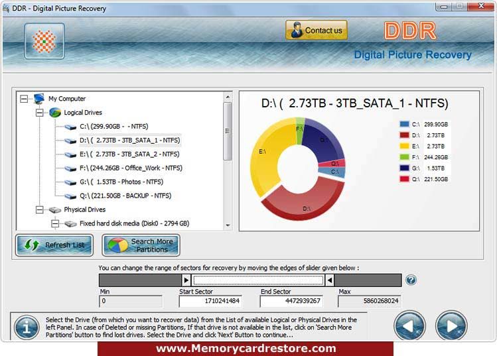Click the legend value 244.26GB
Image resolution: width=497 pixels, height=356 pixels.
pyautogui.click(x=436, y=157)
